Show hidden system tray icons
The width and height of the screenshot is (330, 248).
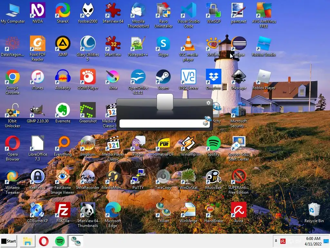coord(276,241)
